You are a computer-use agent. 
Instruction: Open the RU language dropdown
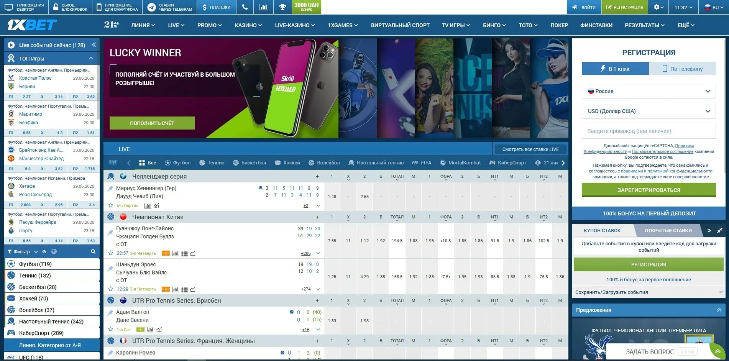pyautogui.click(x=714, y=7)
